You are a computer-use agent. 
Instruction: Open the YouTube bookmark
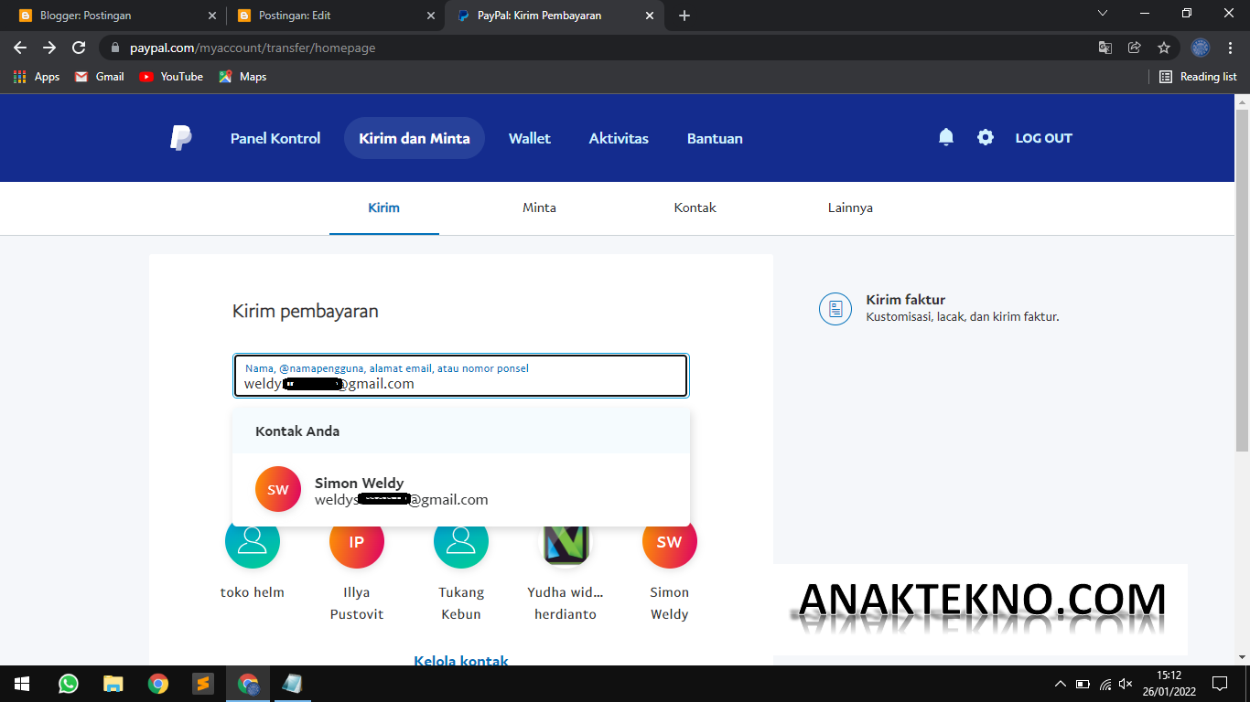171,77
